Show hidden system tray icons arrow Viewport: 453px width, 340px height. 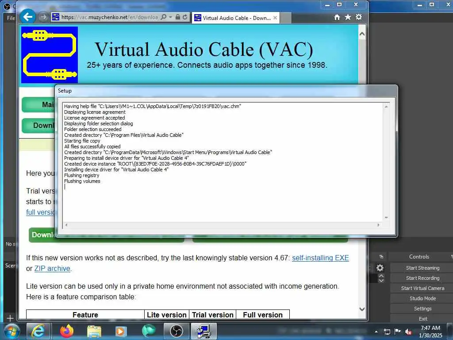376,332
